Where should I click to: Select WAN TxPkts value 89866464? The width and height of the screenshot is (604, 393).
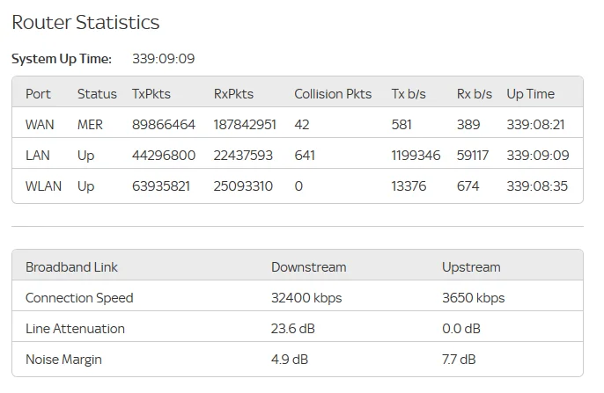(x=164, y=125)
